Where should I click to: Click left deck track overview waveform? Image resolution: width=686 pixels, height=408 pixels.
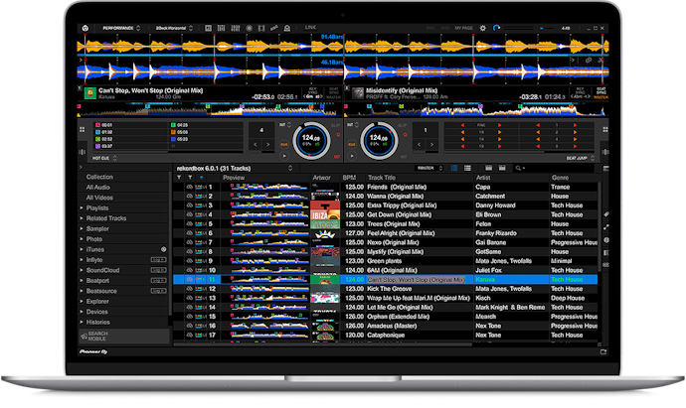pyautogui.click(x=209, y=110)
